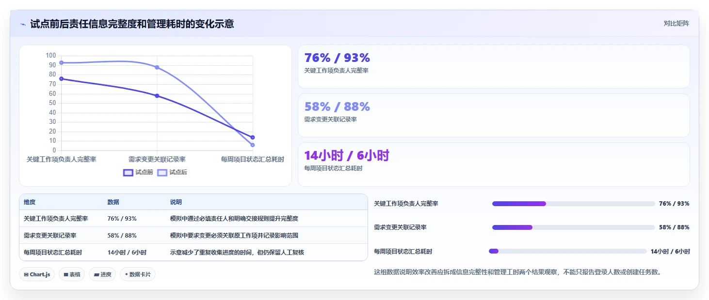Click progress value 58% / 88%
This screenshot has width=709, height=300.
[674, 227]
